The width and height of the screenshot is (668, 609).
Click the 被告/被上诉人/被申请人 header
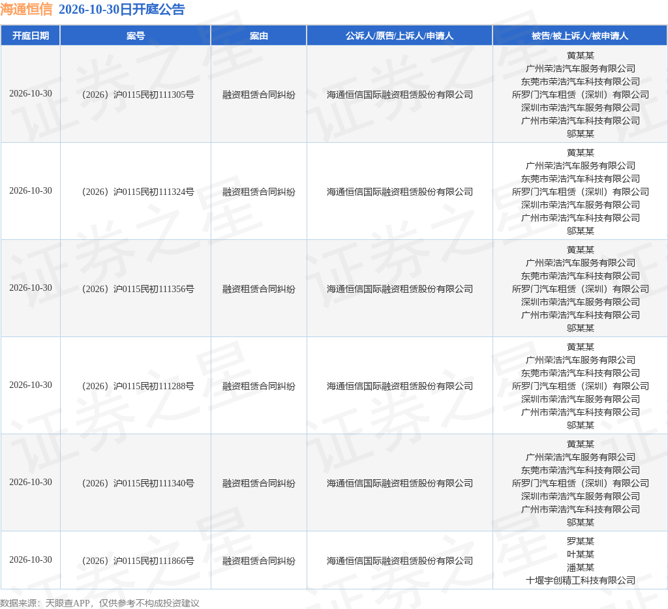(x=580, y=36)
